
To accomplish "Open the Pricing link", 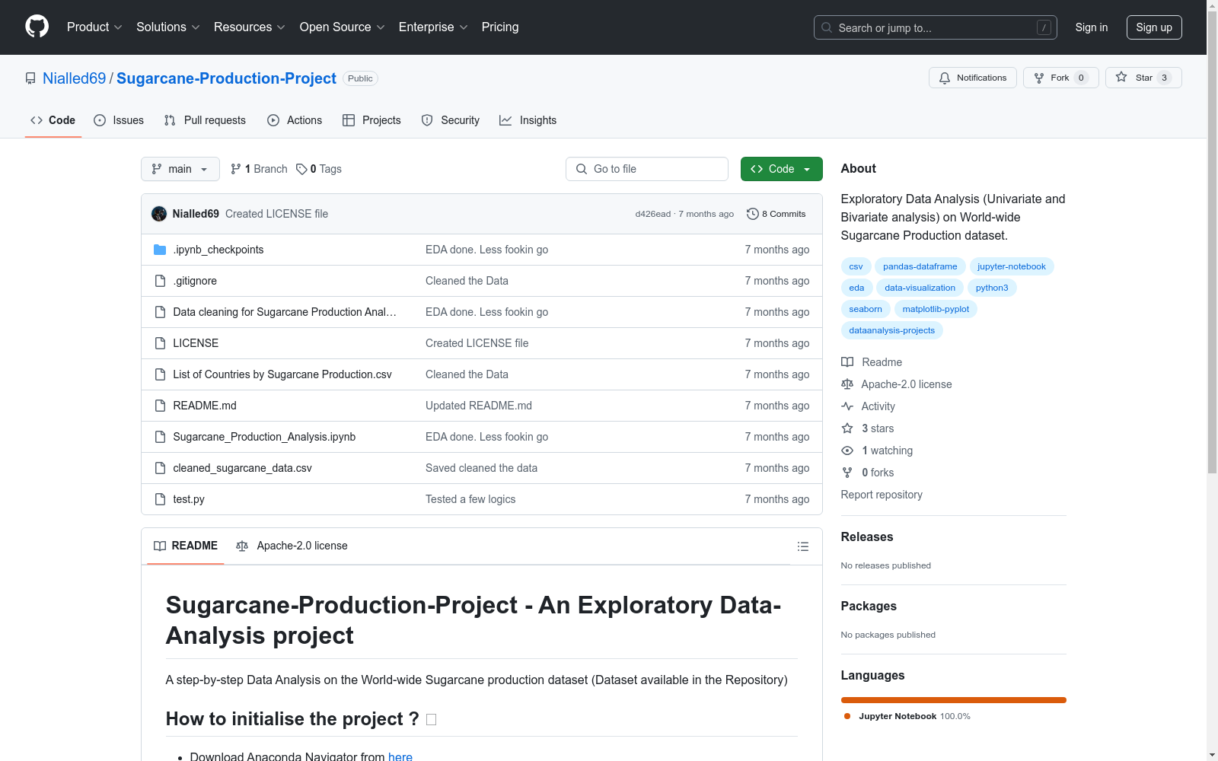I will (x=500, y=27).
